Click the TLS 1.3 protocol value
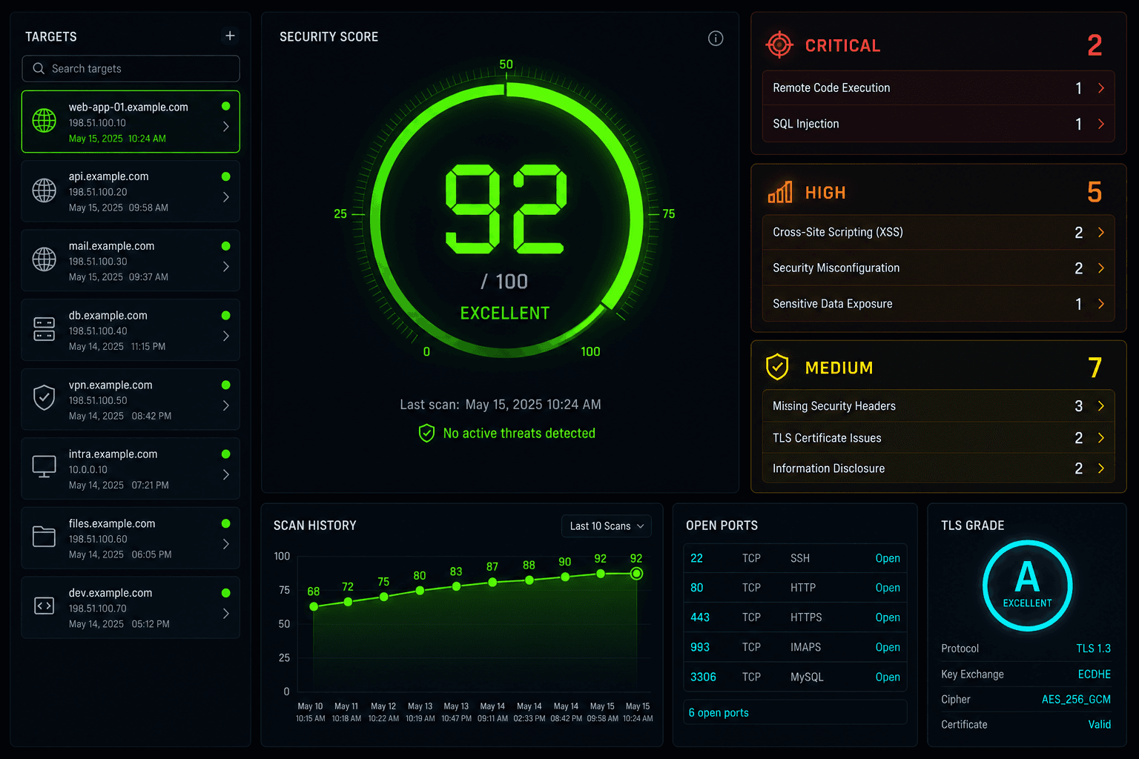The height and width of the screenshot is (759, 1139). (1093, 649)
